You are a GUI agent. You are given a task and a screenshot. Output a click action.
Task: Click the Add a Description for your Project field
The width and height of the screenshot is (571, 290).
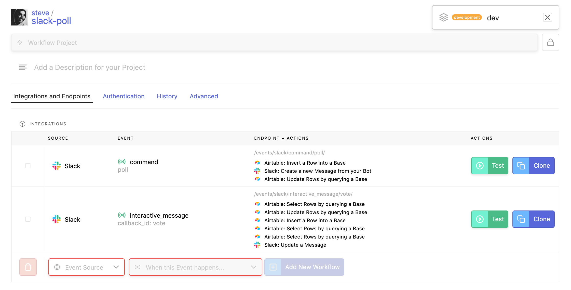click(x=90, y=67)
